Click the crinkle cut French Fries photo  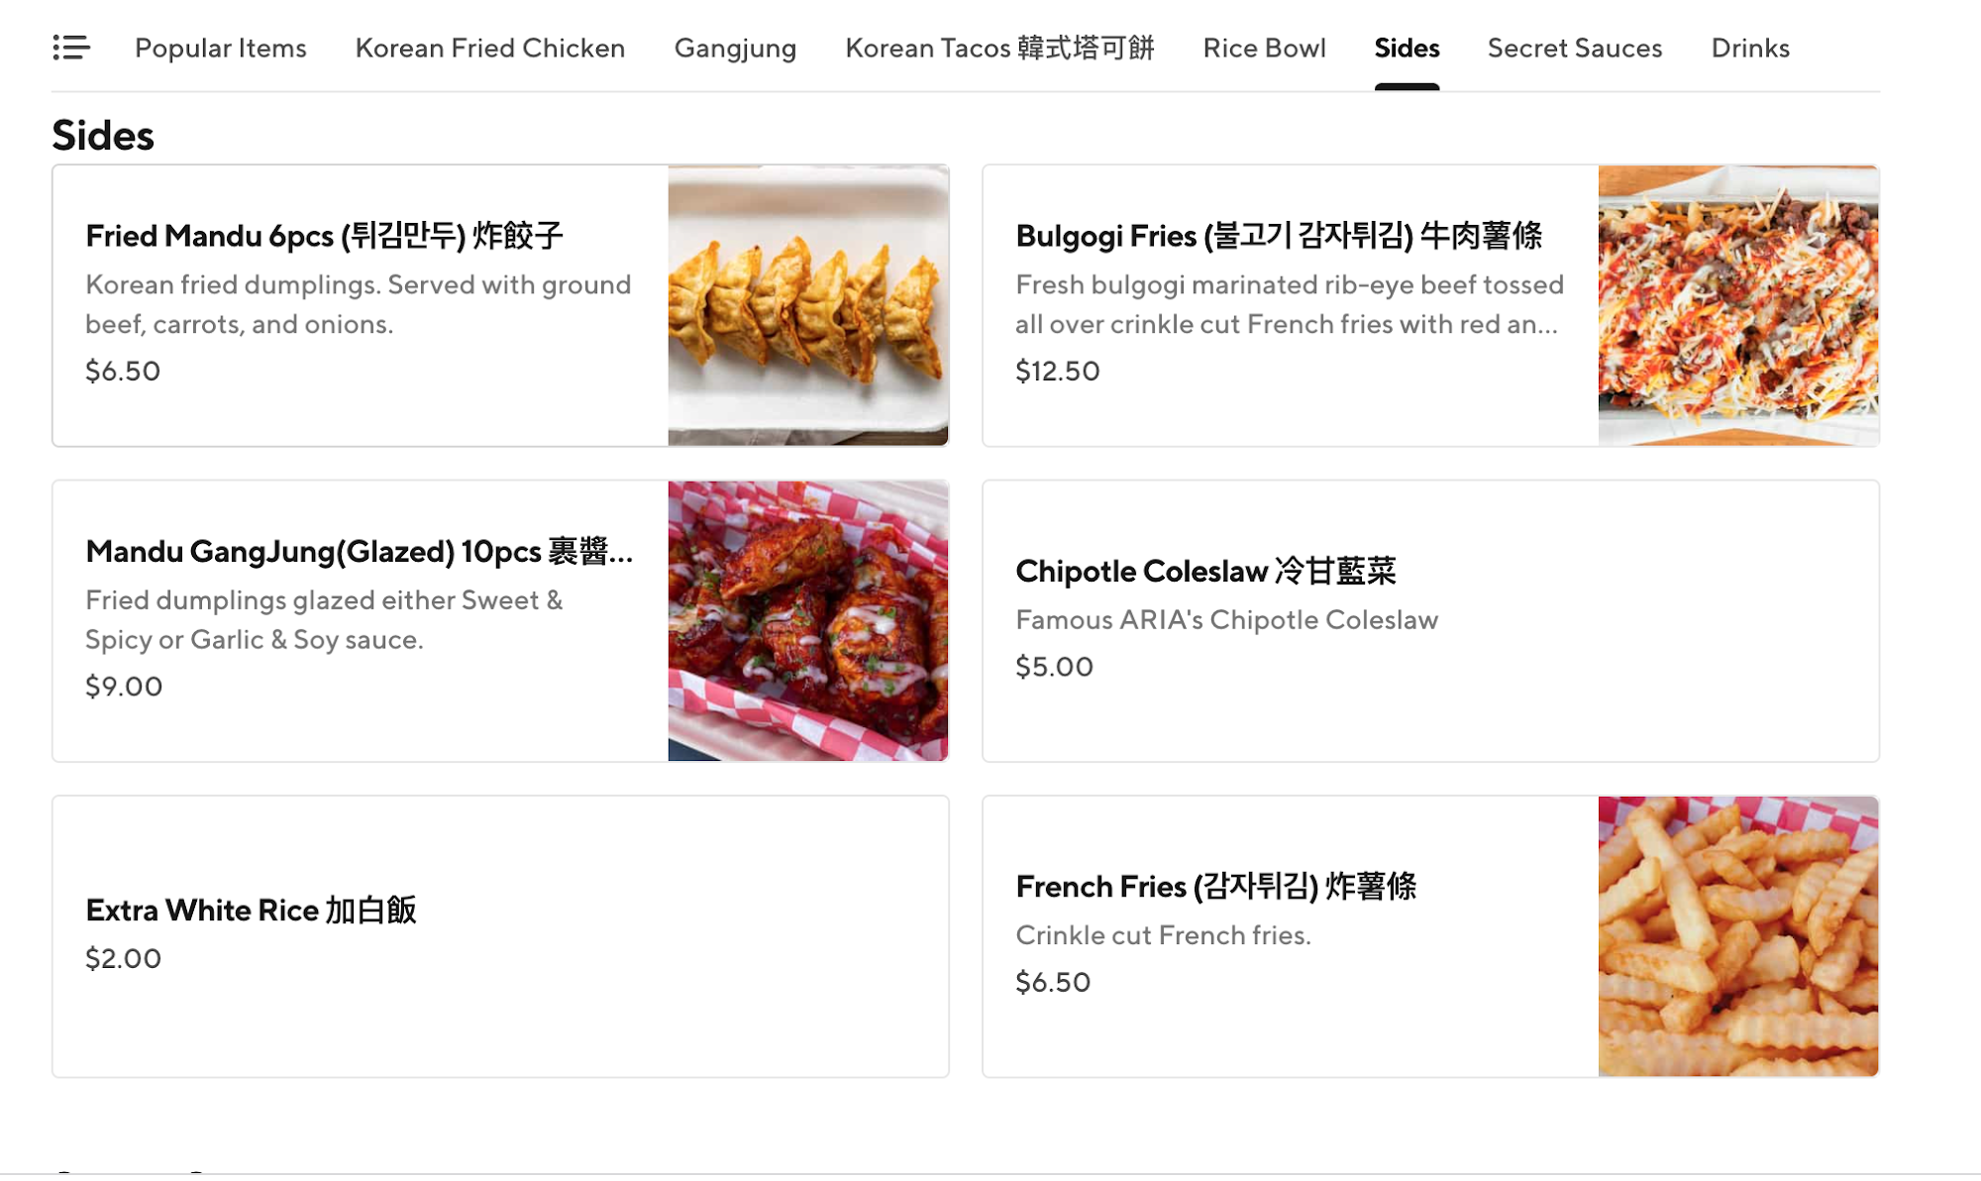tap(1738, 936)
